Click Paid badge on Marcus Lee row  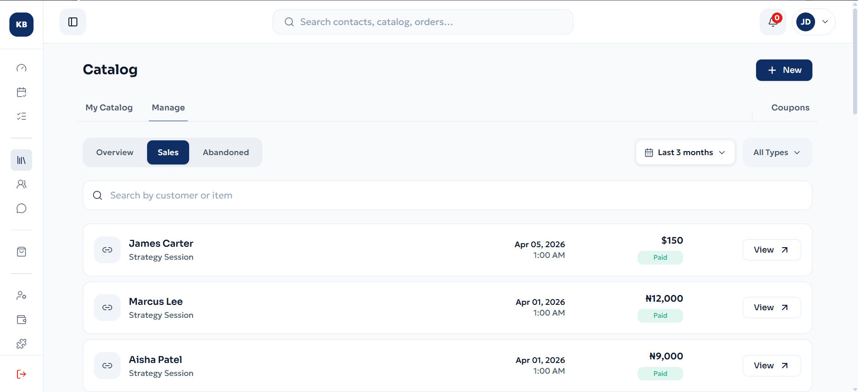click(x=660, y=316)
